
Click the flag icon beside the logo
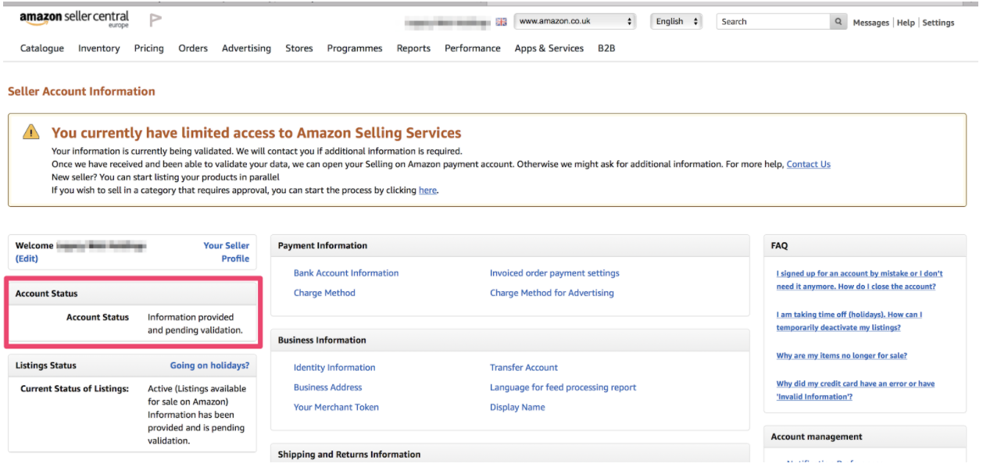155,20
